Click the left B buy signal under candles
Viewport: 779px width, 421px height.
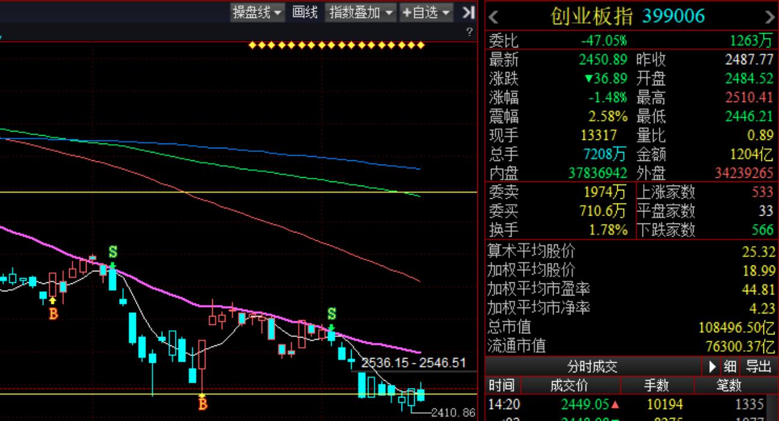[53, 313]
